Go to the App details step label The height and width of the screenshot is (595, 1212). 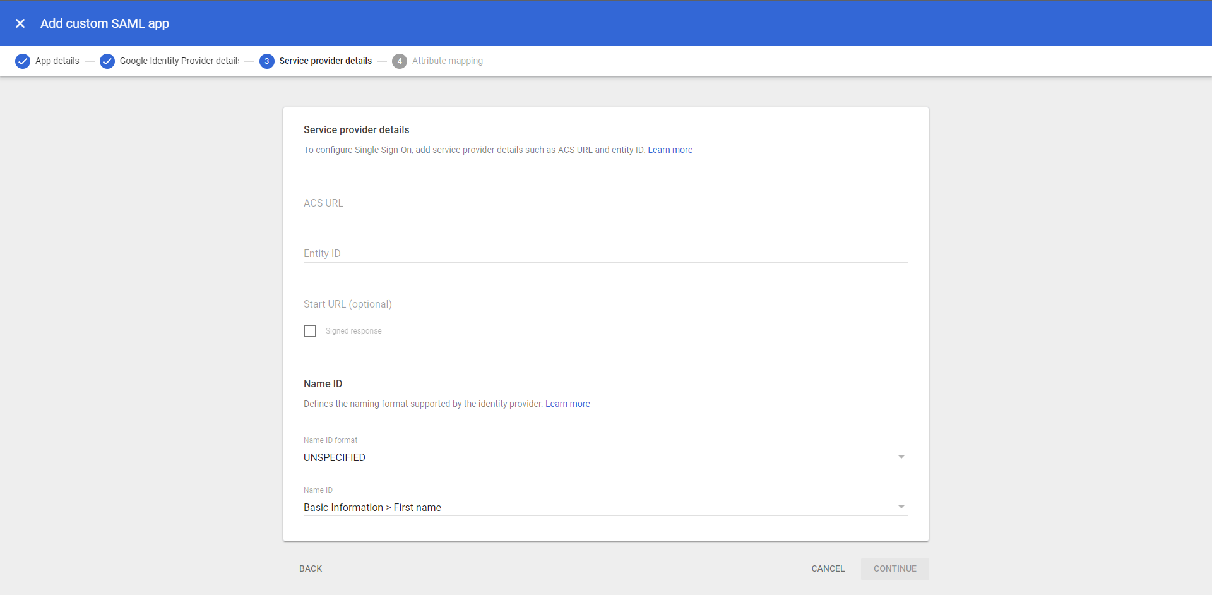click(57, 61)
